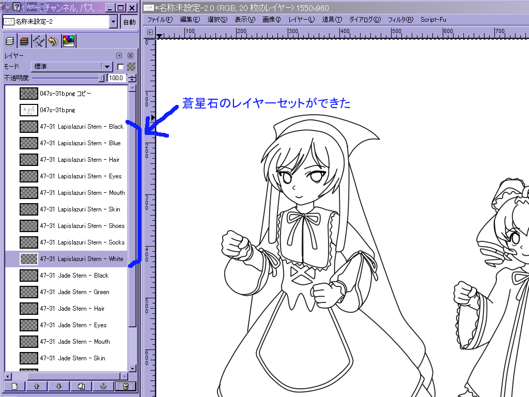The width and height of the screenshot is (529, 397).
Task: Click thumbnail of Jade Stern - Eyes layer
Action: tap(29, 325)
